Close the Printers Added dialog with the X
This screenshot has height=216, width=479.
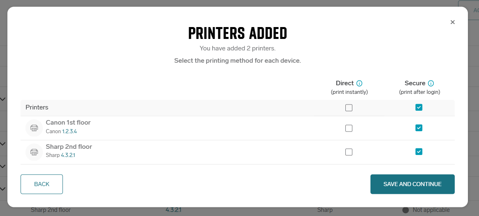point(452,22)
